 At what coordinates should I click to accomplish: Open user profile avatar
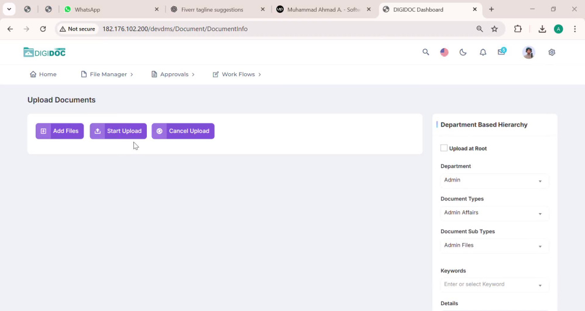[529, 52]
